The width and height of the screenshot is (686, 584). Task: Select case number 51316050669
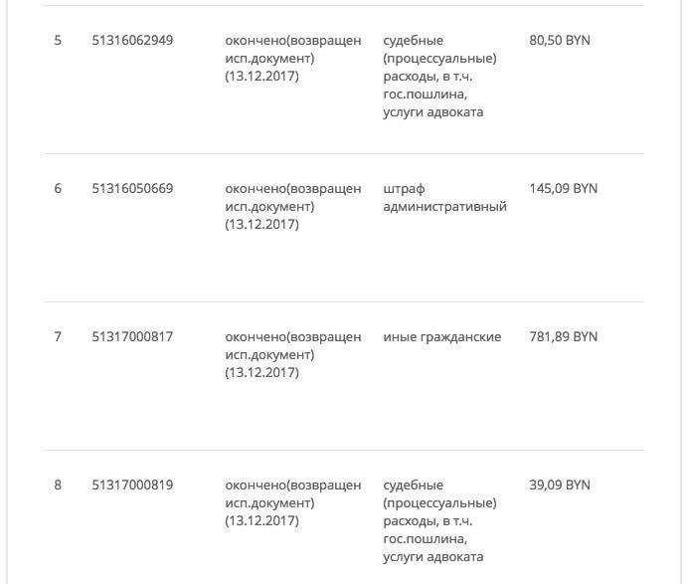tap(132, 188)
